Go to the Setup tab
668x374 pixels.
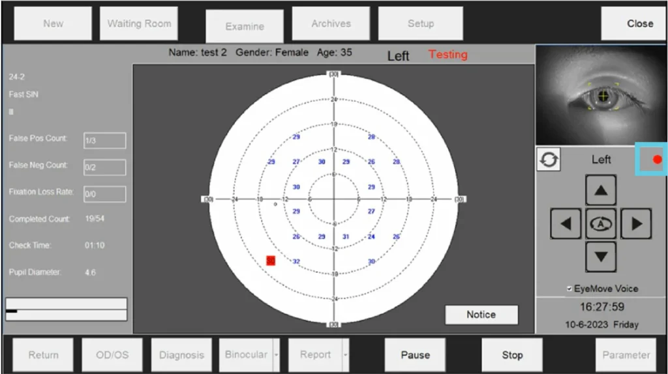click(421, 23)
